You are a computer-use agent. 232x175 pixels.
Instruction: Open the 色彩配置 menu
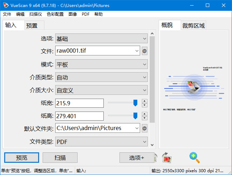click(55, 14)
